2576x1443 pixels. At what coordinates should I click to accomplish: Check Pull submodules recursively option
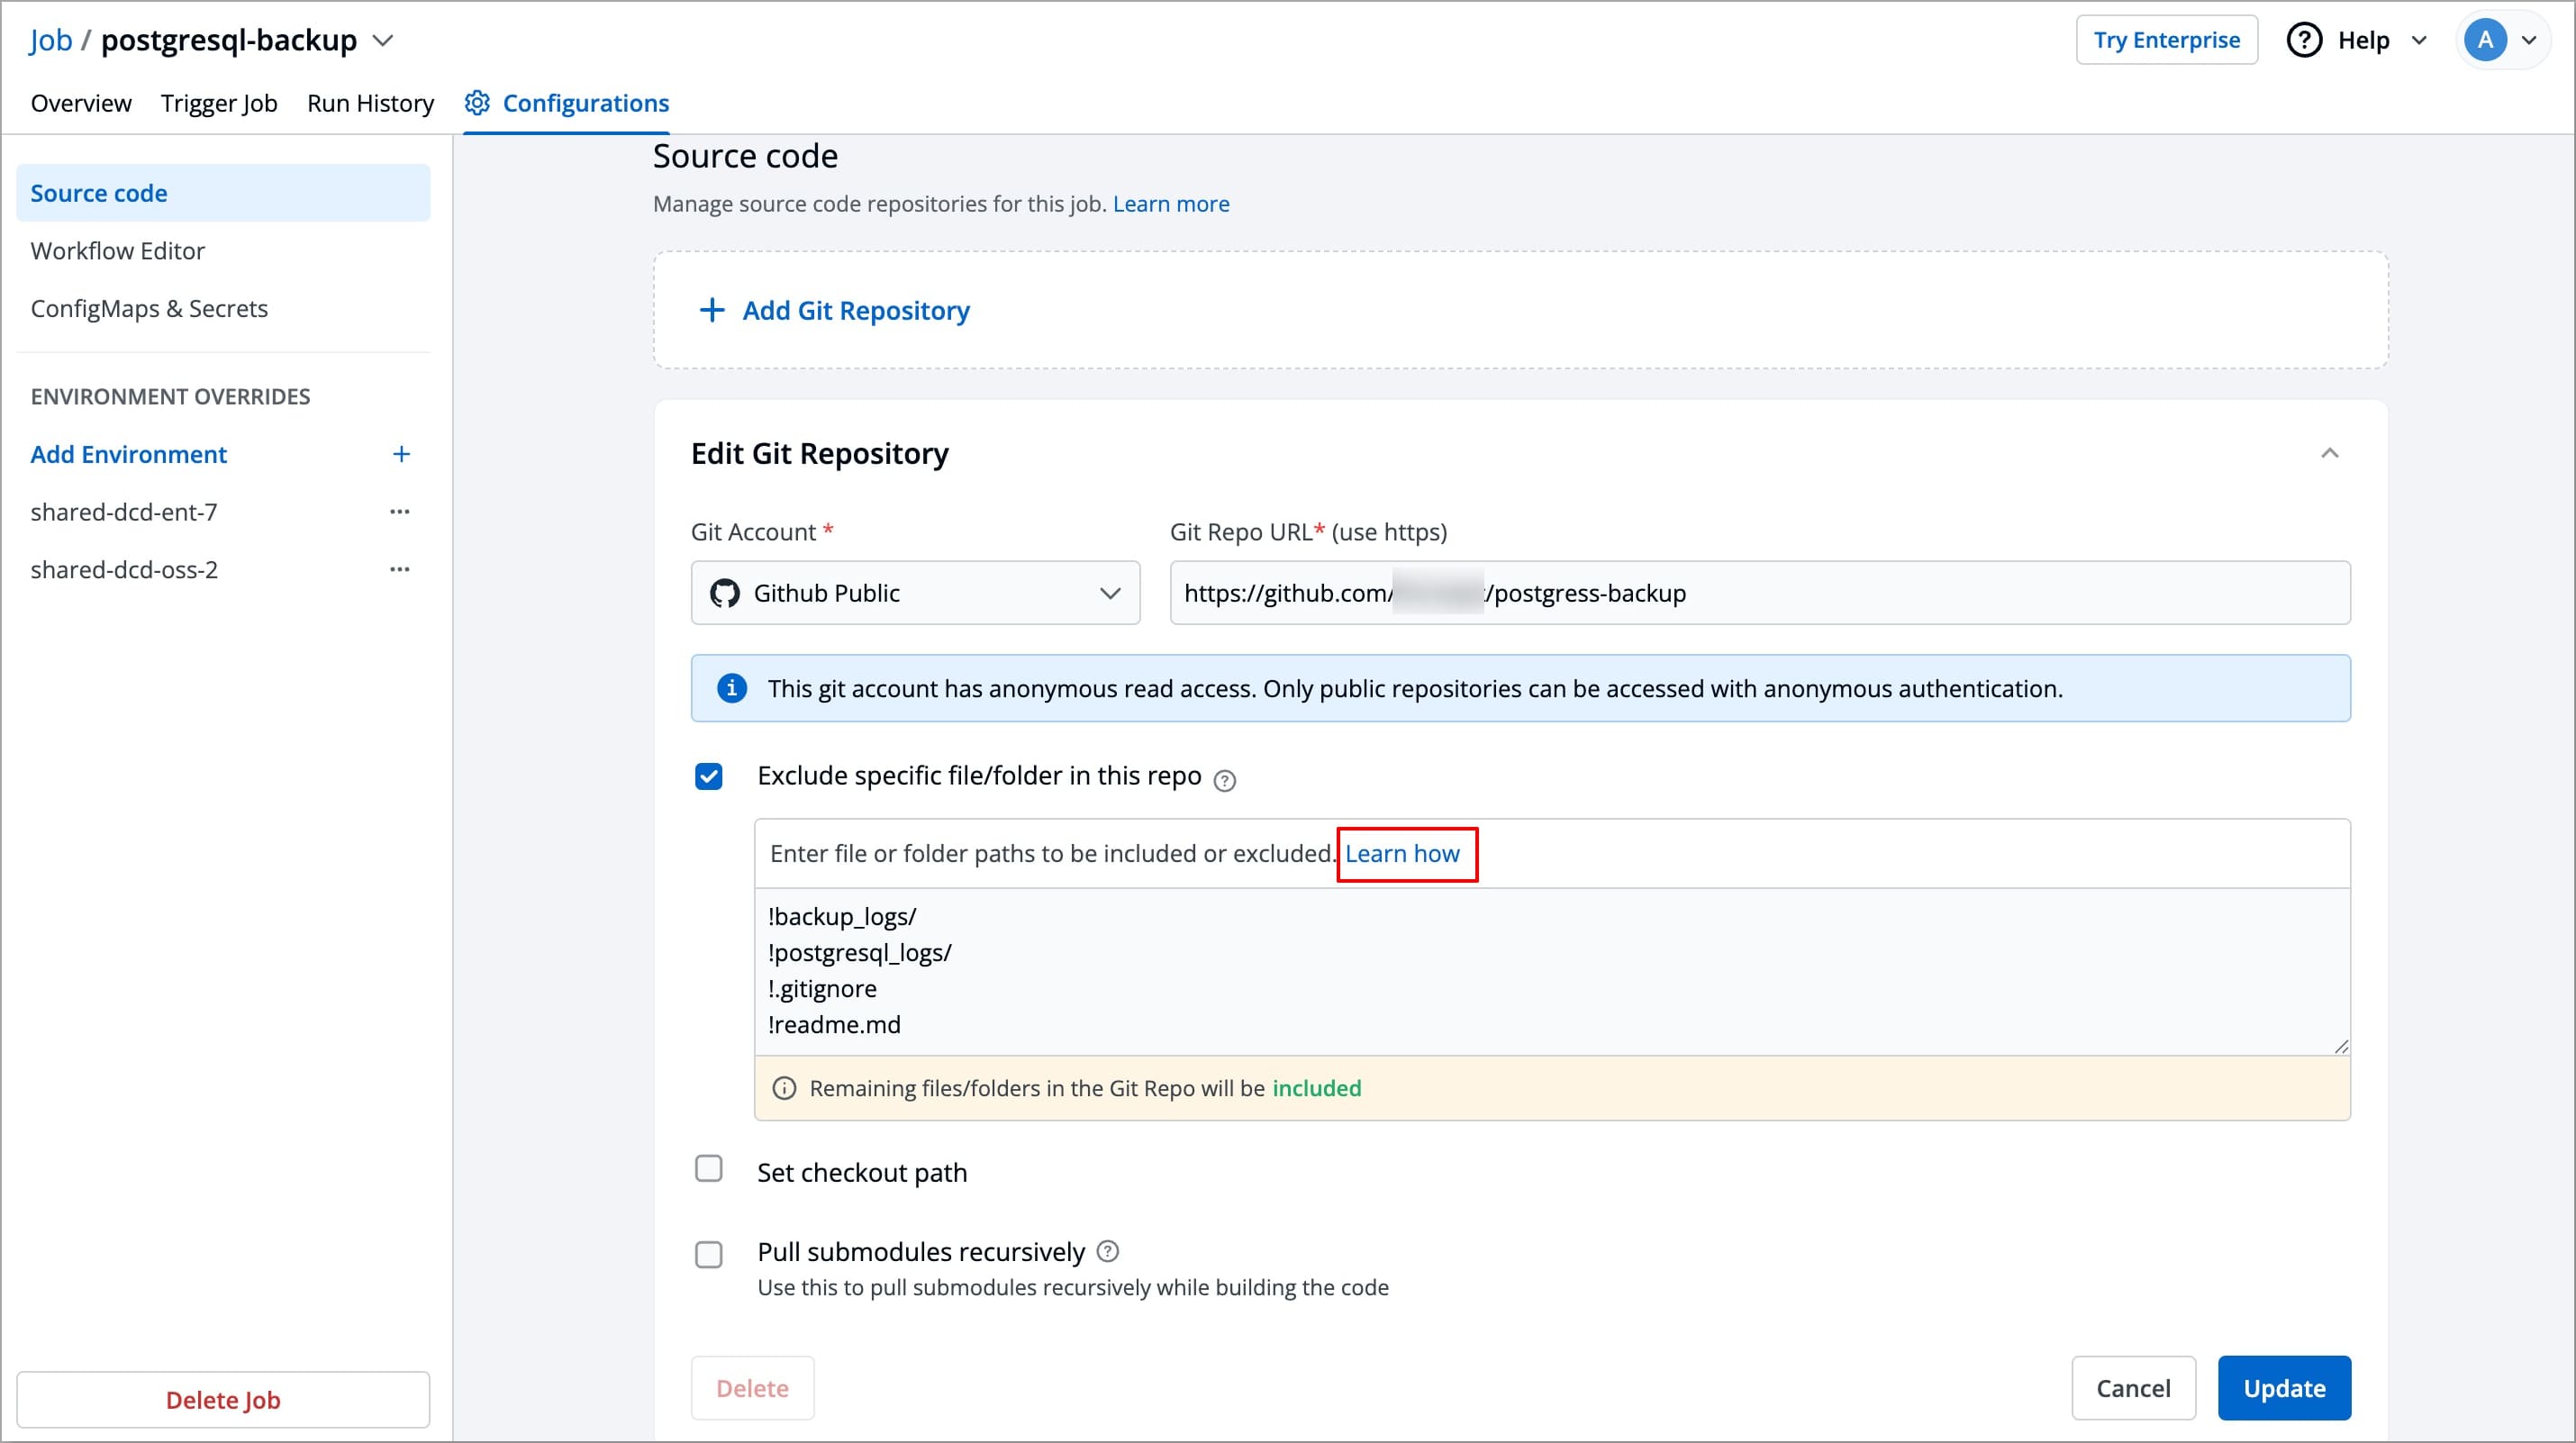tap(709, 1254)
